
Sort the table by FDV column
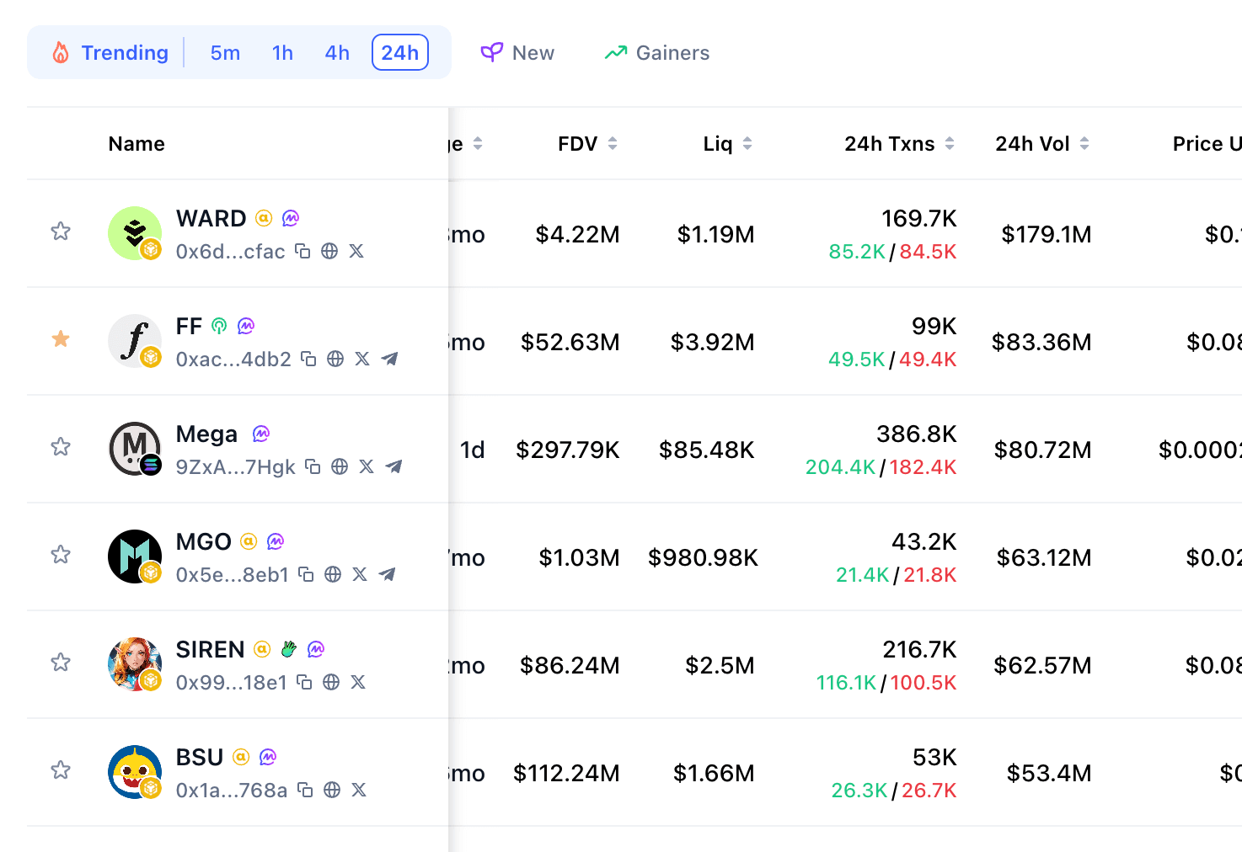[x=587, y=144]
